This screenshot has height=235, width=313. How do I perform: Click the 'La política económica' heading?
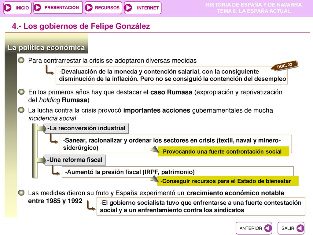(46, 48)
